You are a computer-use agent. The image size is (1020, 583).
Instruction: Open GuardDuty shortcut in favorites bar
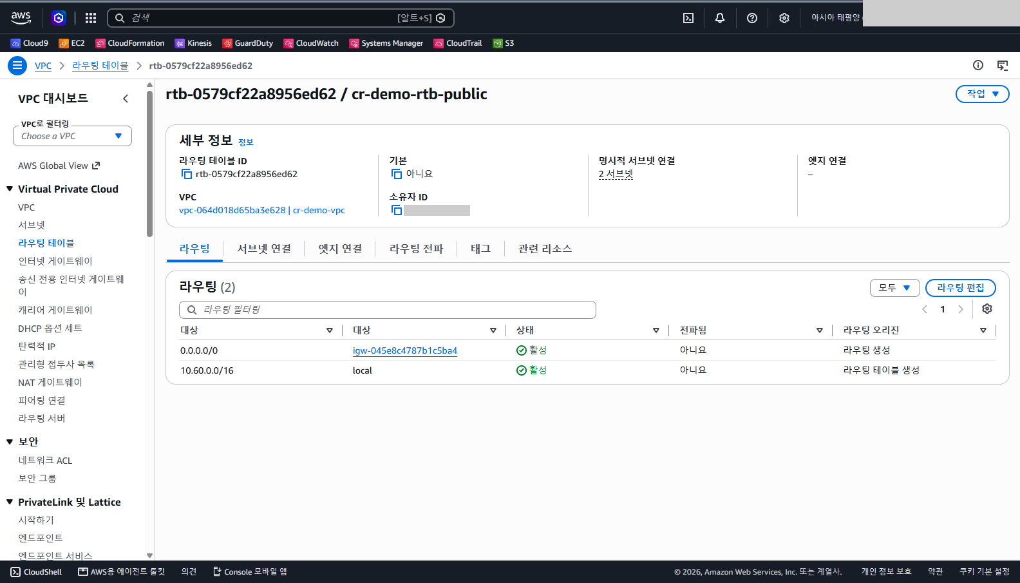248,43
